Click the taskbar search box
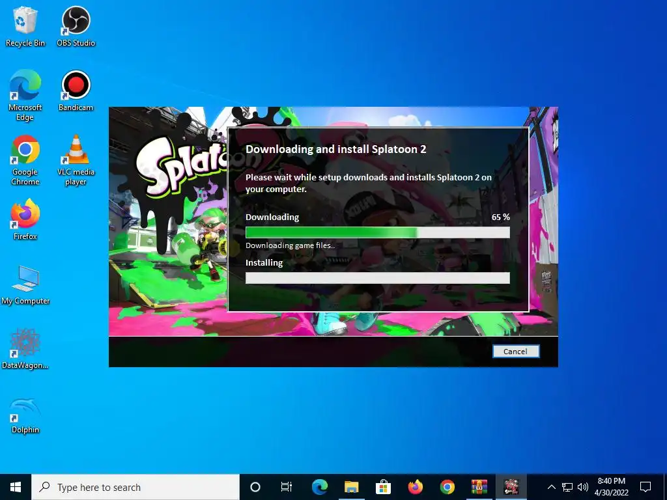The image size is (667, 500). pos(135,487)
